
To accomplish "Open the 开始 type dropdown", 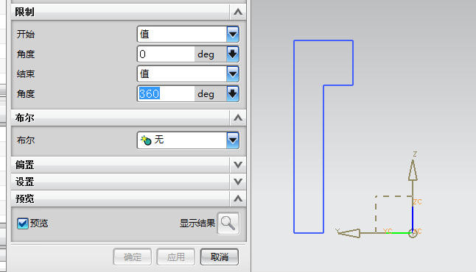I will (233, 35).
